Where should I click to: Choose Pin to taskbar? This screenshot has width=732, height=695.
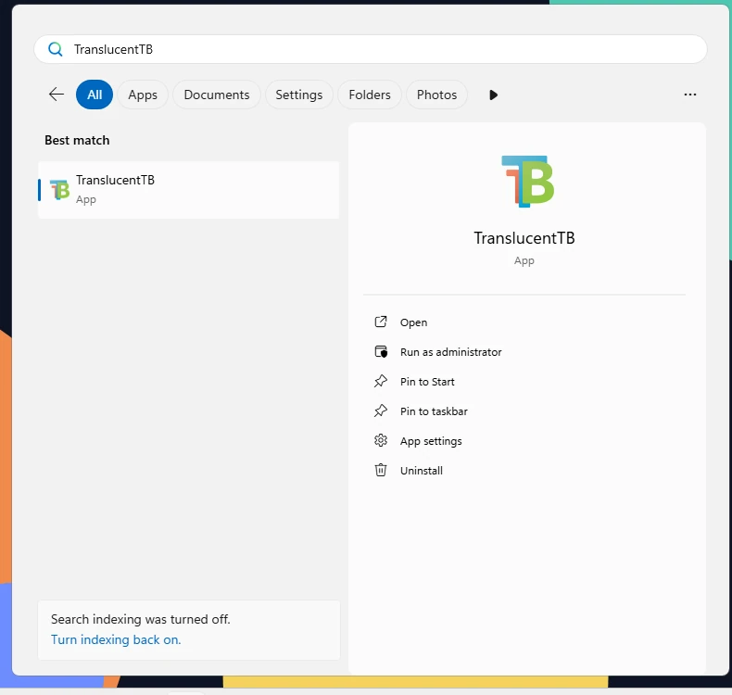click(434, 411)
